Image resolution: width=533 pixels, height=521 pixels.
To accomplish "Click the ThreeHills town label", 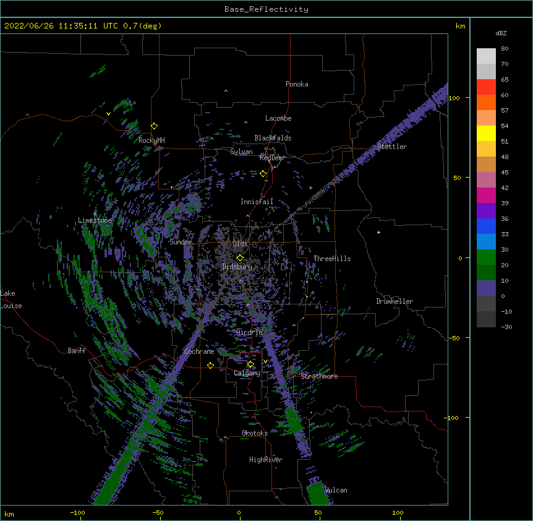I will click(332, 259).
